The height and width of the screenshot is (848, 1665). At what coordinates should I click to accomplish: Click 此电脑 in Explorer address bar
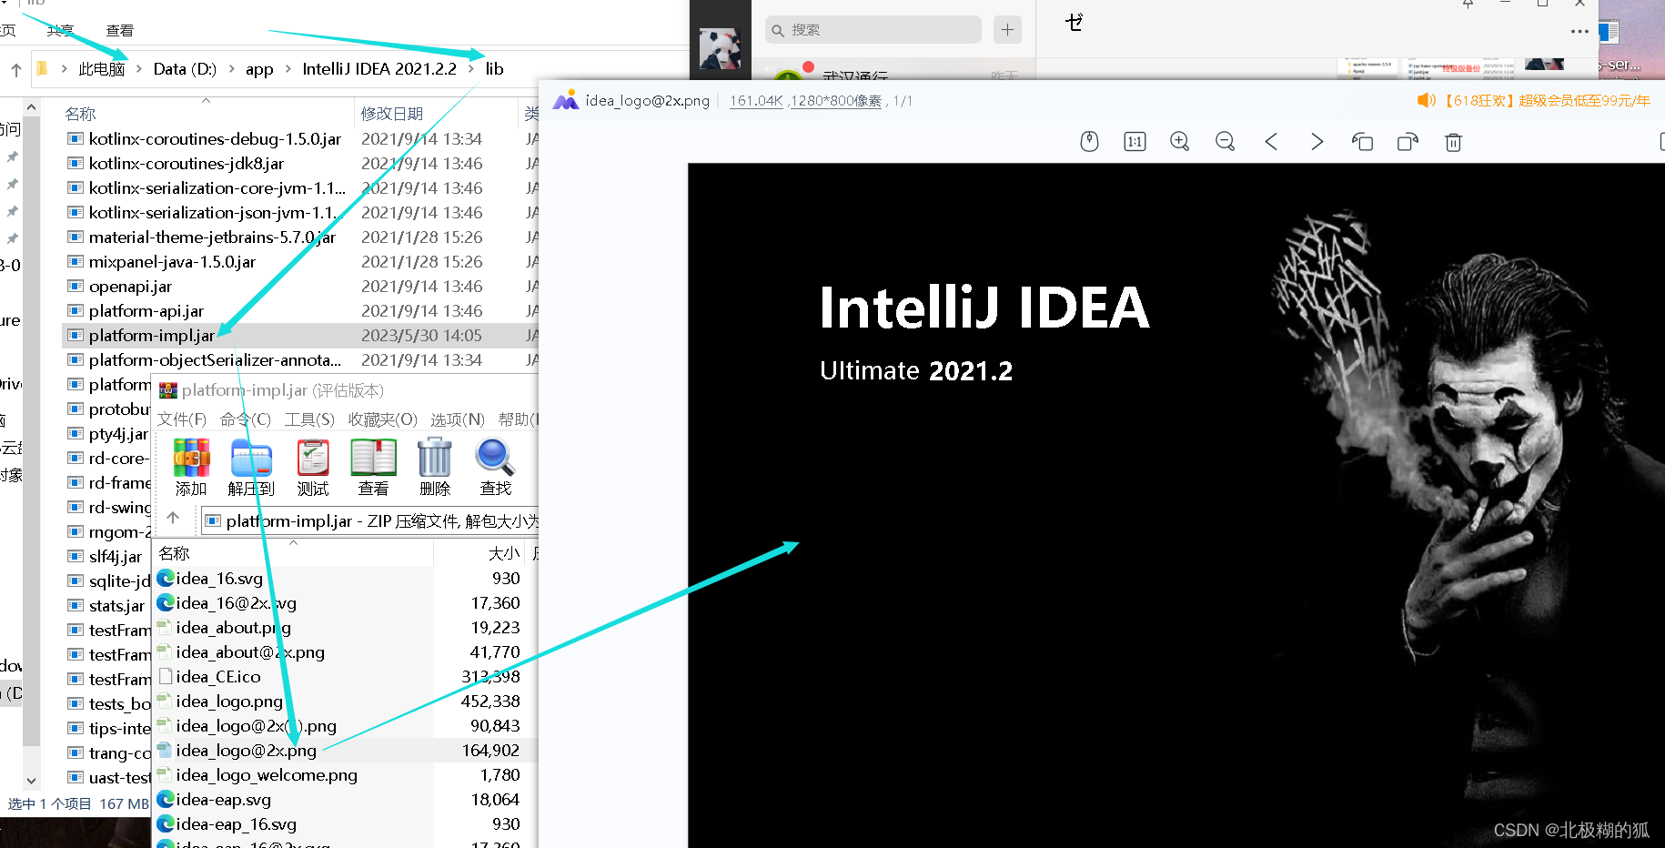click(x=102, y=69)
